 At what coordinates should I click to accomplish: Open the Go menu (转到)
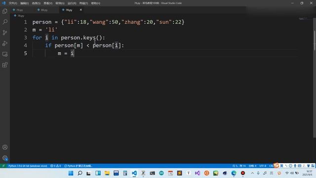tap(60, 3)
